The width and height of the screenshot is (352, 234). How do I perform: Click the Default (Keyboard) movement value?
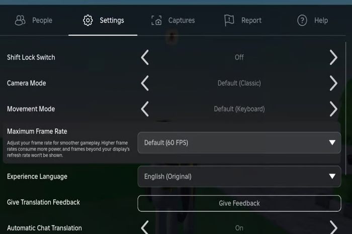(x=239, y=109)
